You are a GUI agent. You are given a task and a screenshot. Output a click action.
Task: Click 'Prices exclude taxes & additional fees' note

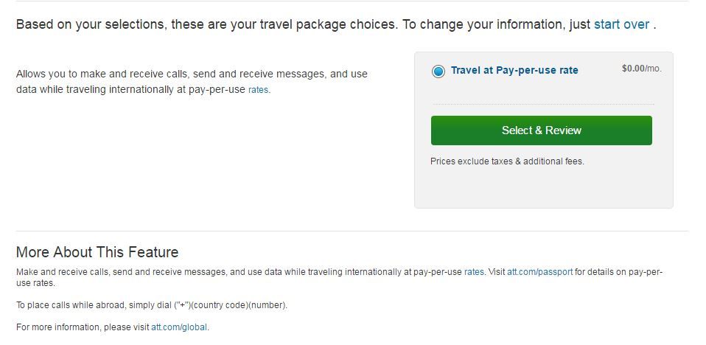click(507, 161)
